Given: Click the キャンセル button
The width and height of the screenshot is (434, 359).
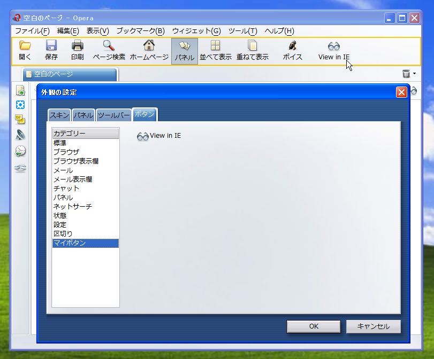Looking at the screenshot, I should coord(373,326).
